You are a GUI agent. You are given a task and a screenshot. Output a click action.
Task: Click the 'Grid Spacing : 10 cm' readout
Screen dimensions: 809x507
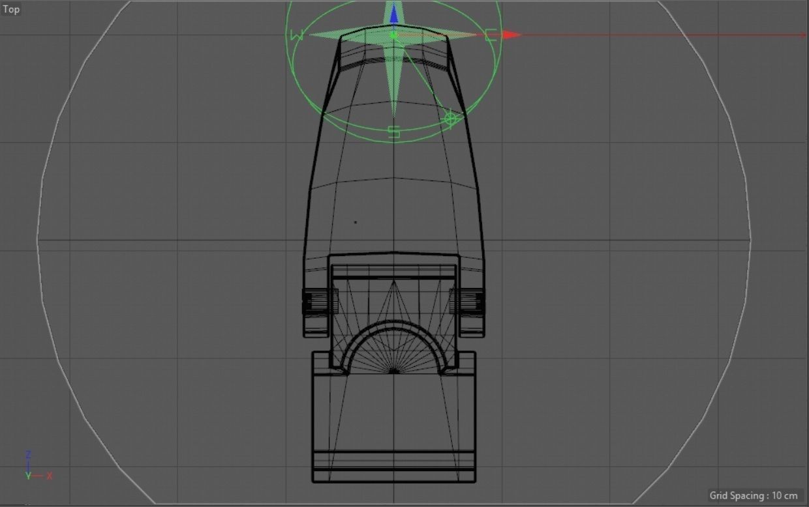point(754,495)
